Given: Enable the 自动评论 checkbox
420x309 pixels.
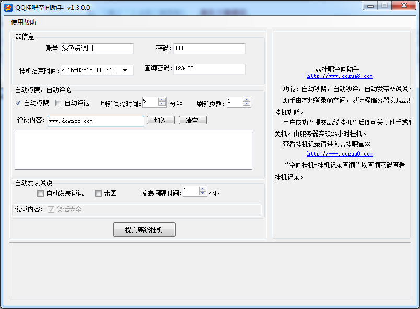Looking at the screenshot, I should pyautogui.click(x=59, y=103).
